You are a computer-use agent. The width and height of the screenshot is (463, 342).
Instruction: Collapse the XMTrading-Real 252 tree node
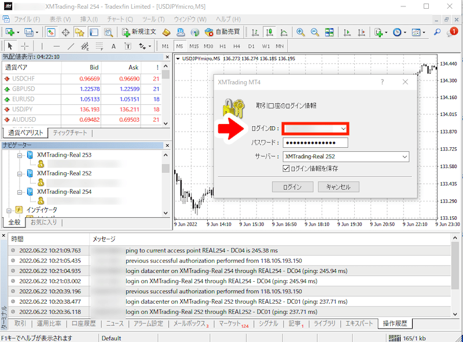(x=20, y=174)
